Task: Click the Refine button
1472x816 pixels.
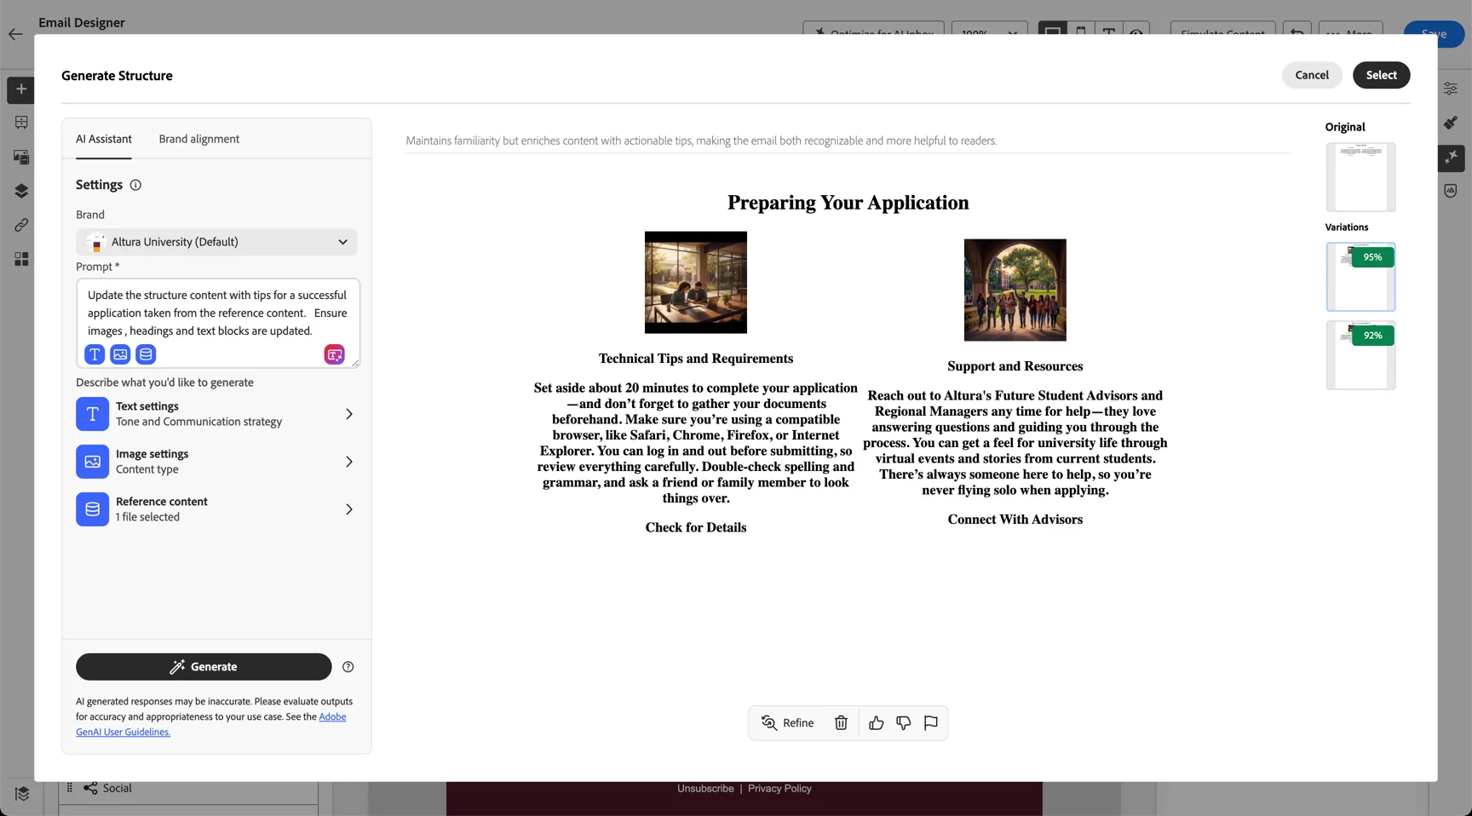Action: (787, 723)
